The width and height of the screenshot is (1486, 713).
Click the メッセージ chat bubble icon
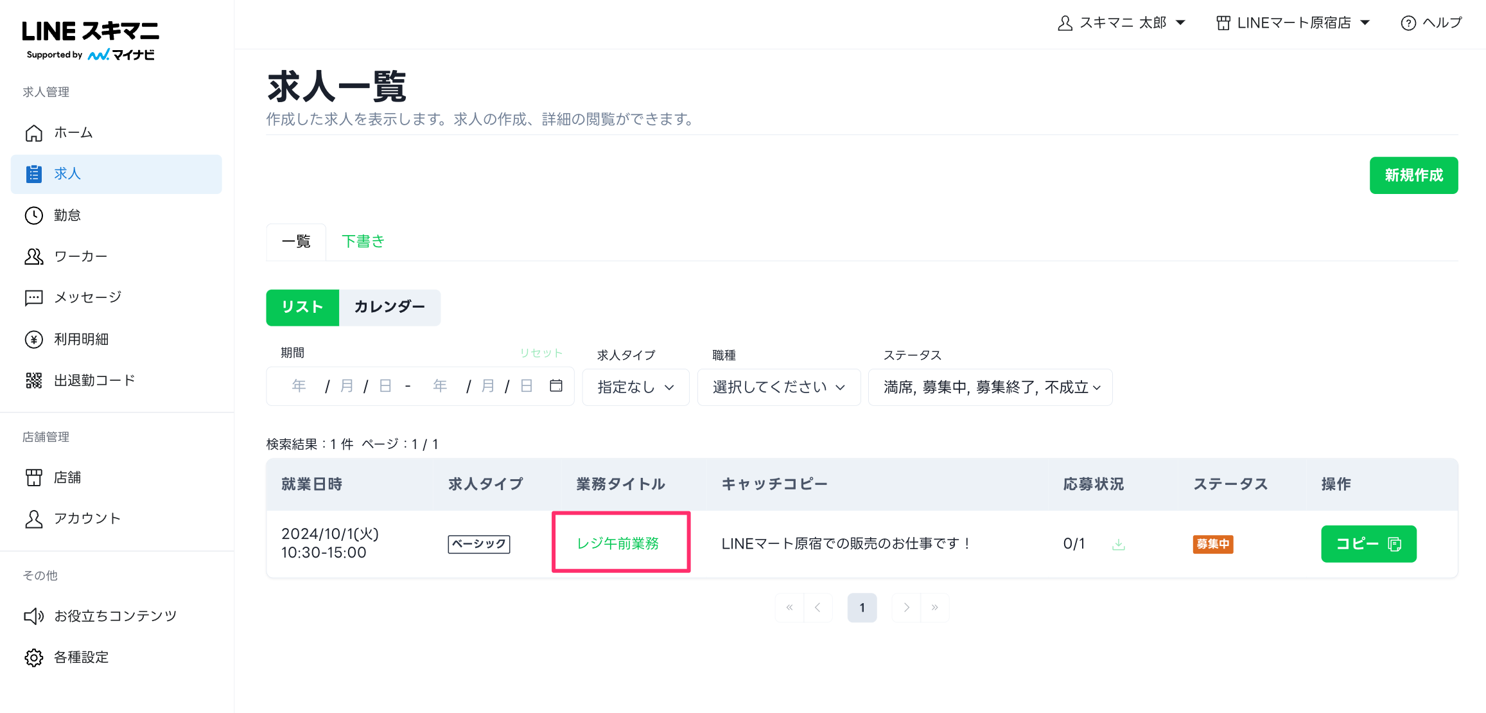(34, 297)
